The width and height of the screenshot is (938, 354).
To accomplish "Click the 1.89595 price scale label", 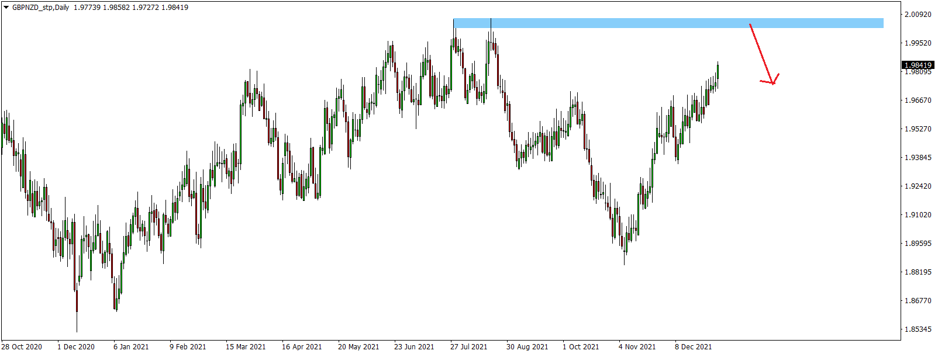I will point(918,244).
